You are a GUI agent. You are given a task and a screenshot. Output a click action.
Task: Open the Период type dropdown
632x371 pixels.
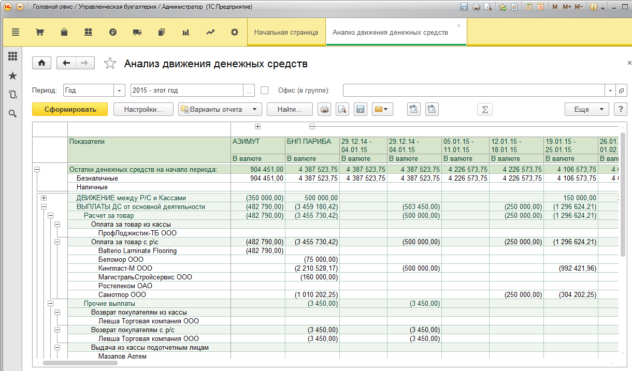pos(120,90)
